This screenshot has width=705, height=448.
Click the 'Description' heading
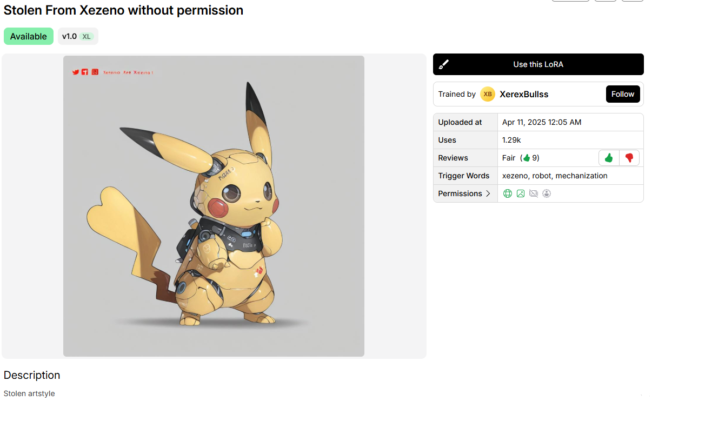click(32, 375)
